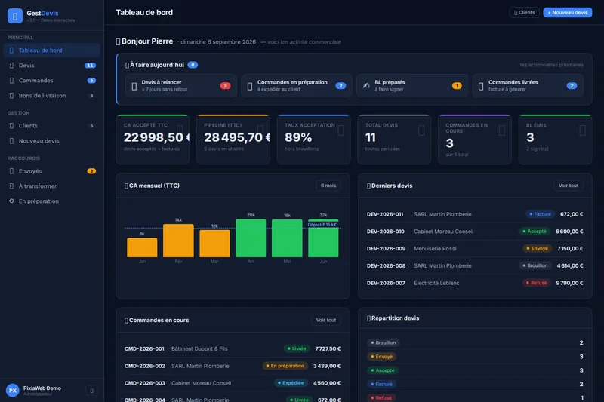
Task: Open the Devis à relancer card
Action: point(181,85)
